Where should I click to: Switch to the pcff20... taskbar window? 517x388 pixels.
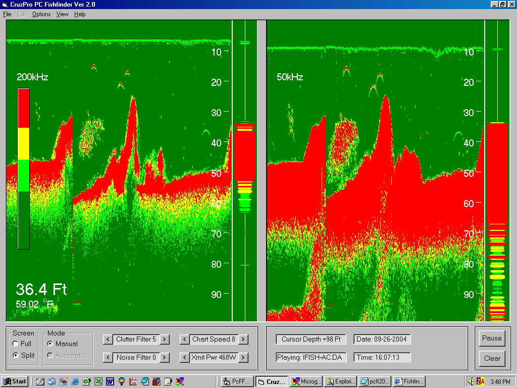(375, 382)
